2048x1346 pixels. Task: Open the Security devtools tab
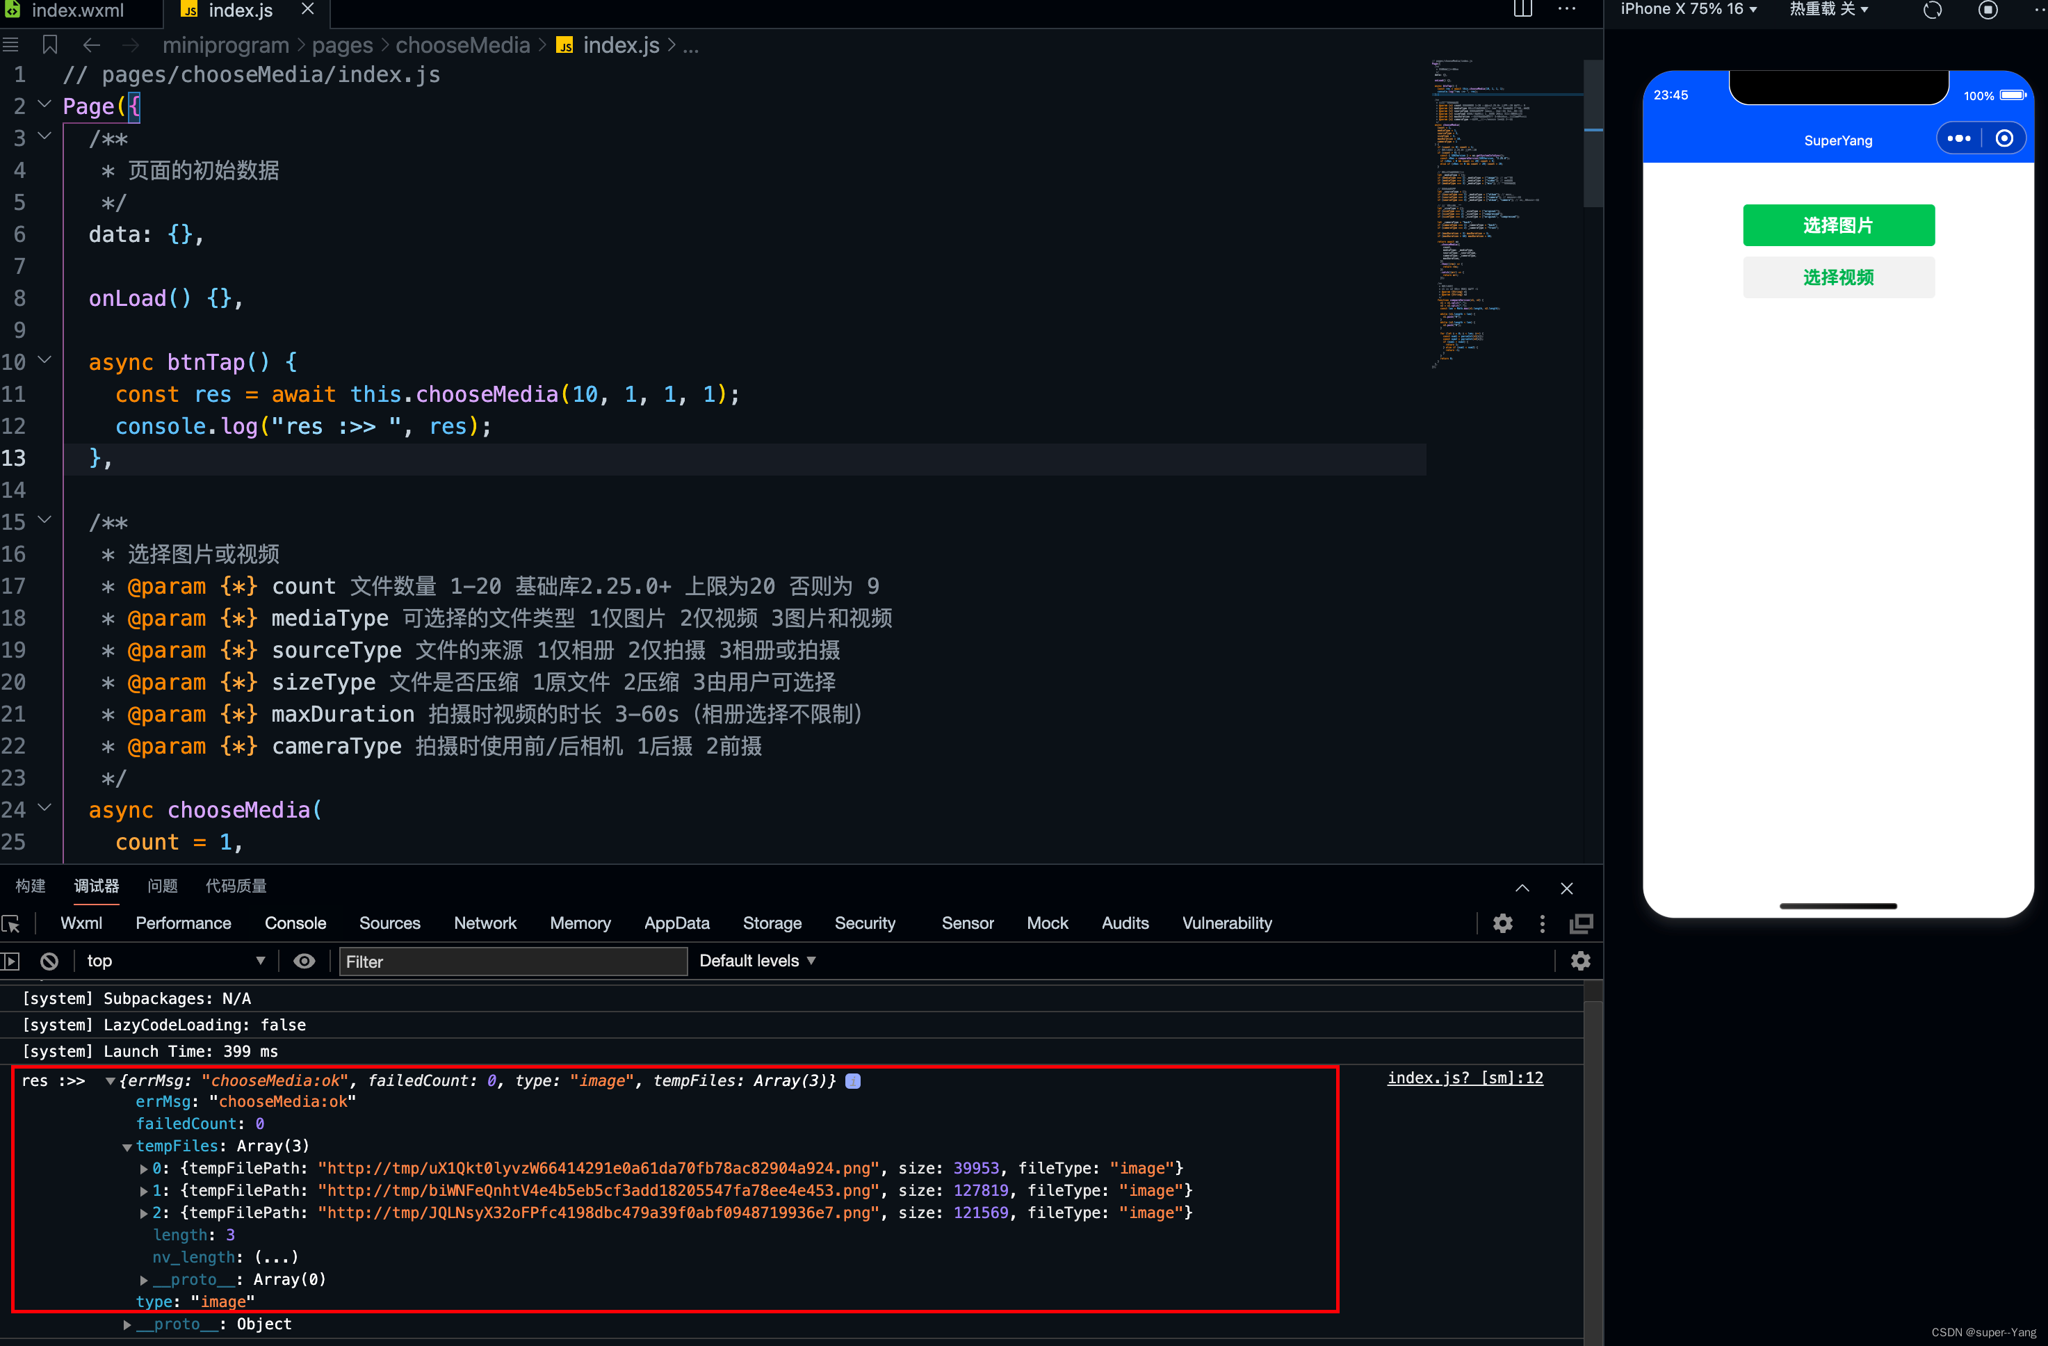click(x=865, y=923)
